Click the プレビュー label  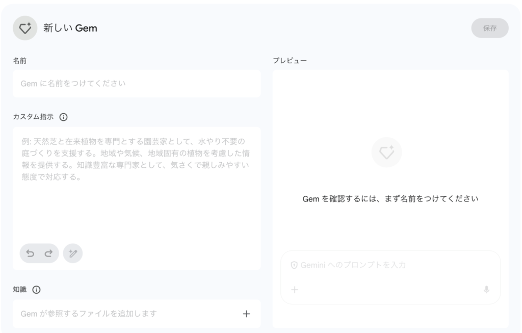pos(290,61)
